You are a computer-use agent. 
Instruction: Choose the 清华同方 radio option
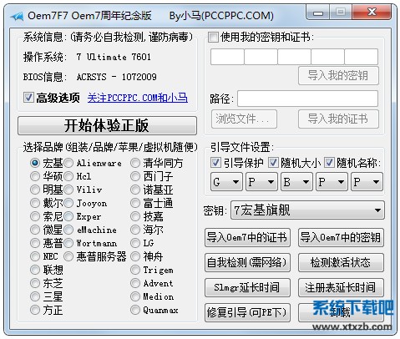point(135,163)
